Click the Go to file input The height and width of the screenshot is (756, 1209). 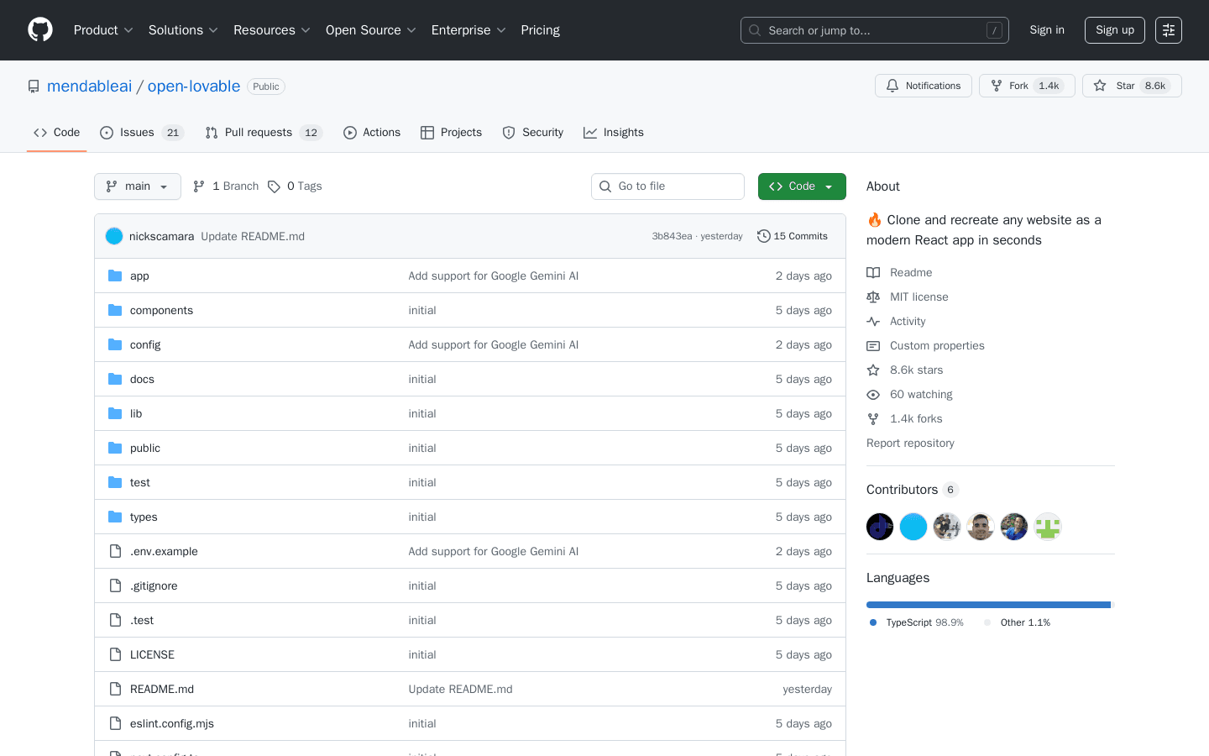(x=667, y=186)
